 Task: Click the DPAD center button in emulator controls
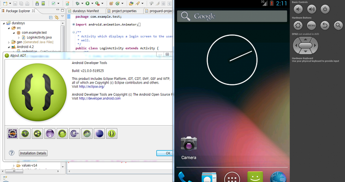[306, 45]
